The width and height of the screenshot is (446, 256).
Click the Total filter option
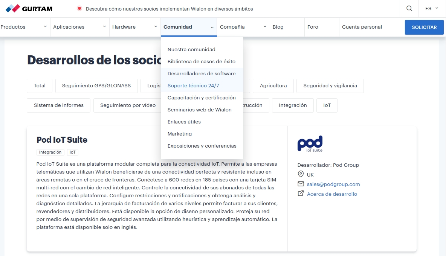click(39, 85)
